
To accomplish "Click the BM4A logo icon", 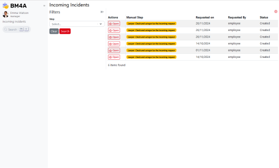I will 6,6.
